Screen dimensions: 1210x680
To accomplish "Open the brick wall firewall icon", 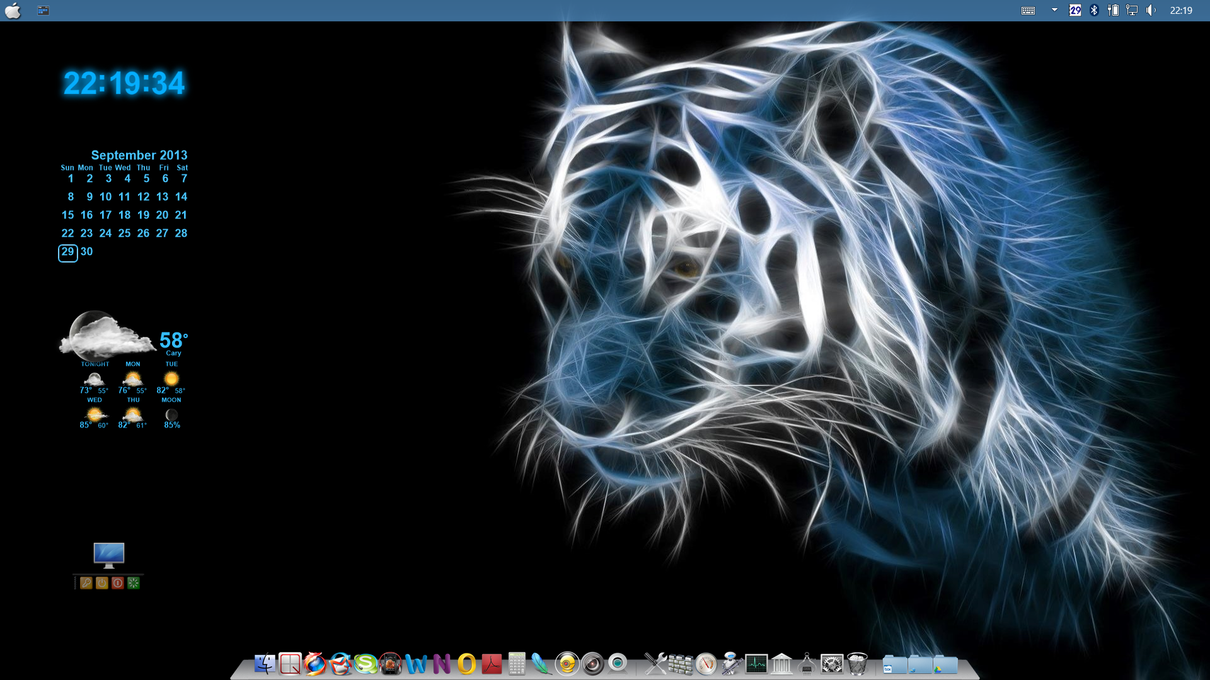I will 681,664.
